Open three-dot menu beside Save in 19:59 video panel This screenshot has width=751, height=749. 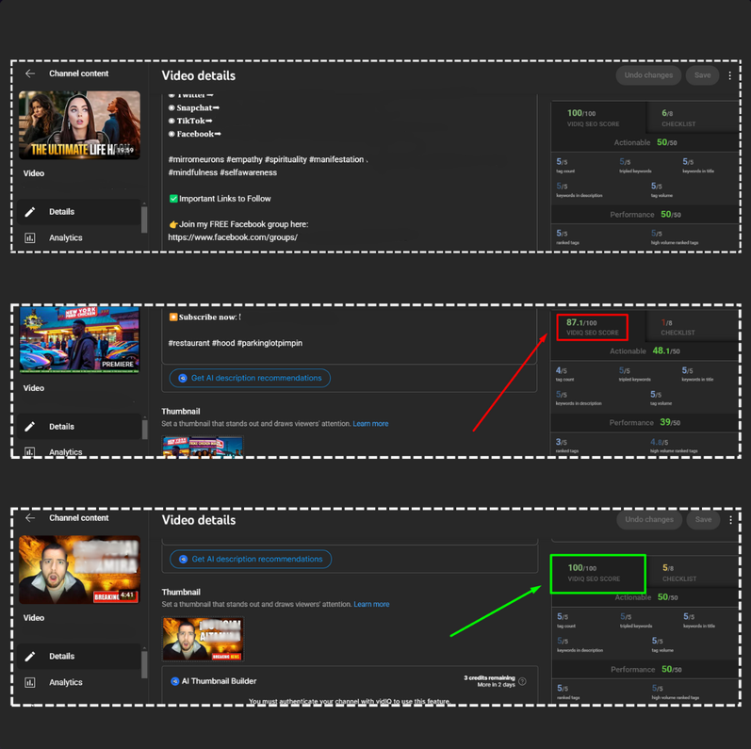[729, 75]
